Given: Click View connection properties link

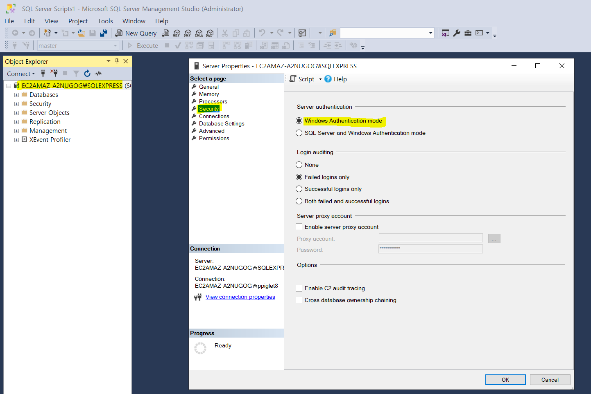Looking at the screenshot, I should click(240, 297).
